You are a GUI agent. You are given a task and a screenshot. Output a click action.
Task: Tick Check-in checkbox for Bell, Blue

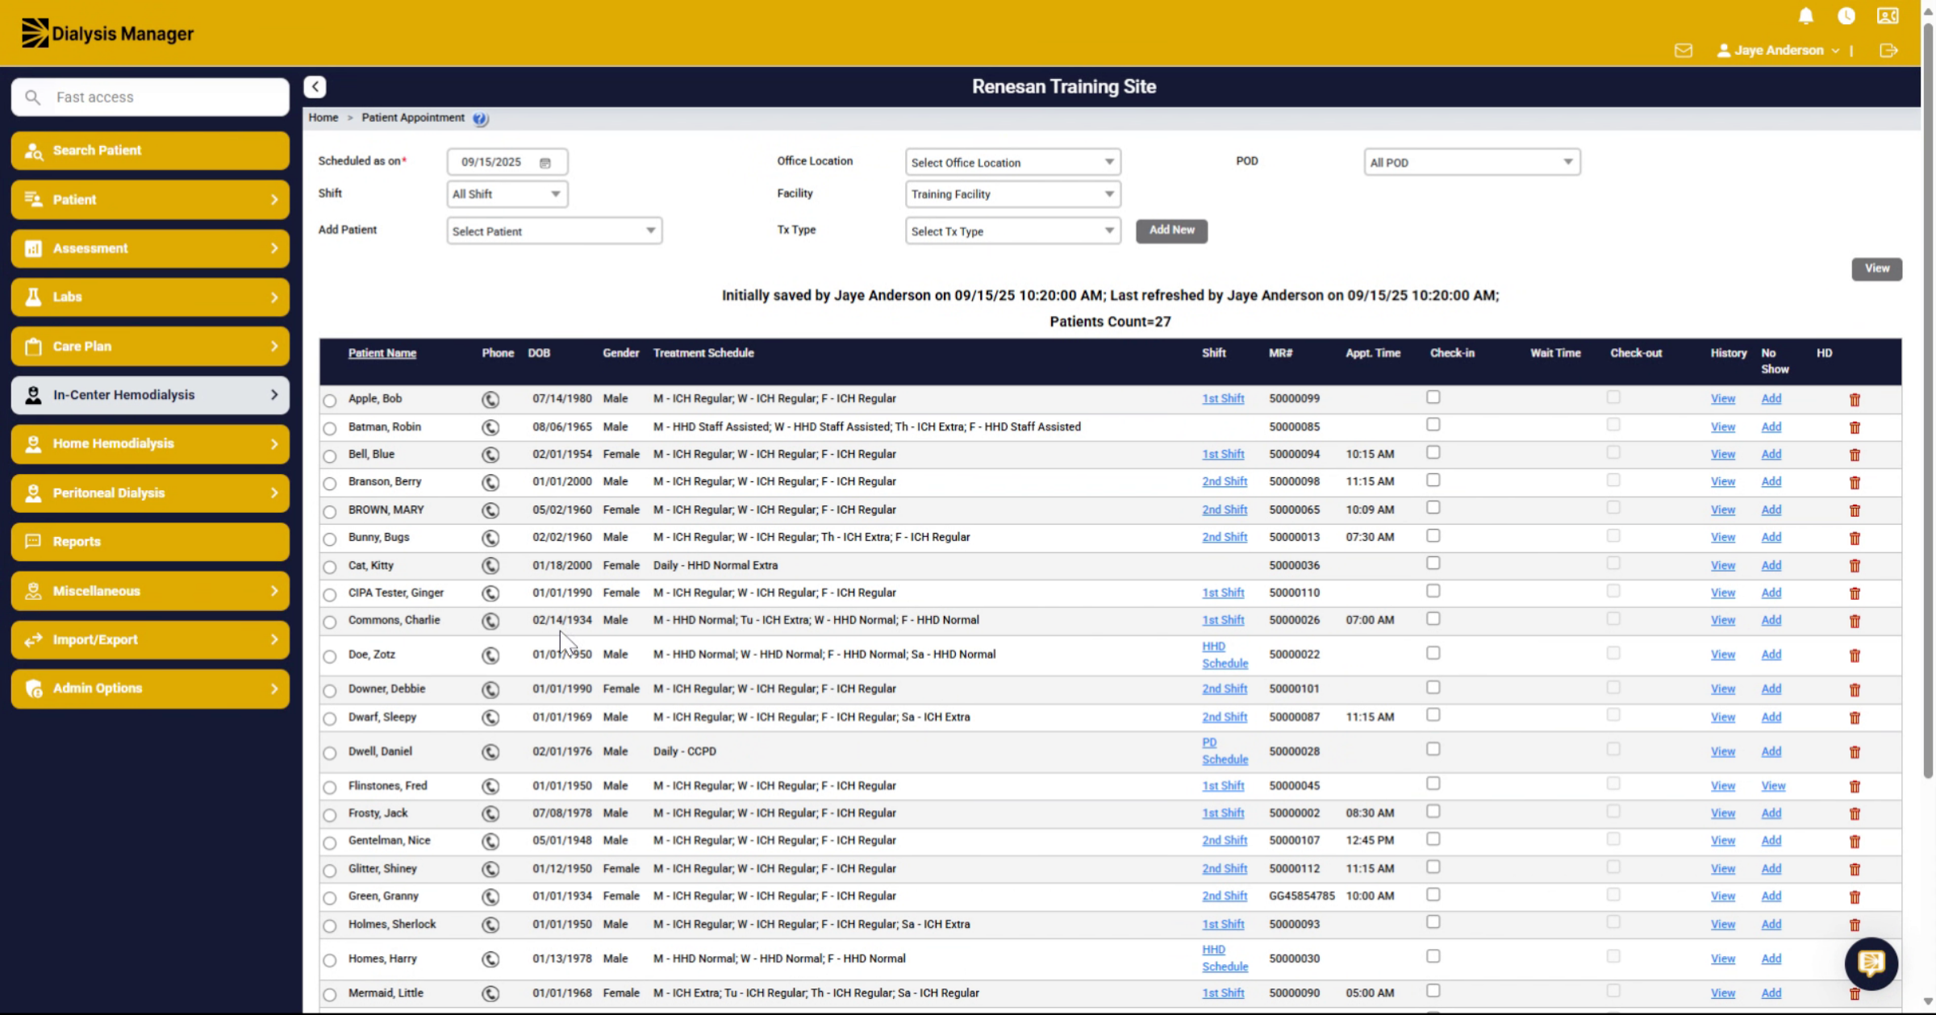(1433, 453)
